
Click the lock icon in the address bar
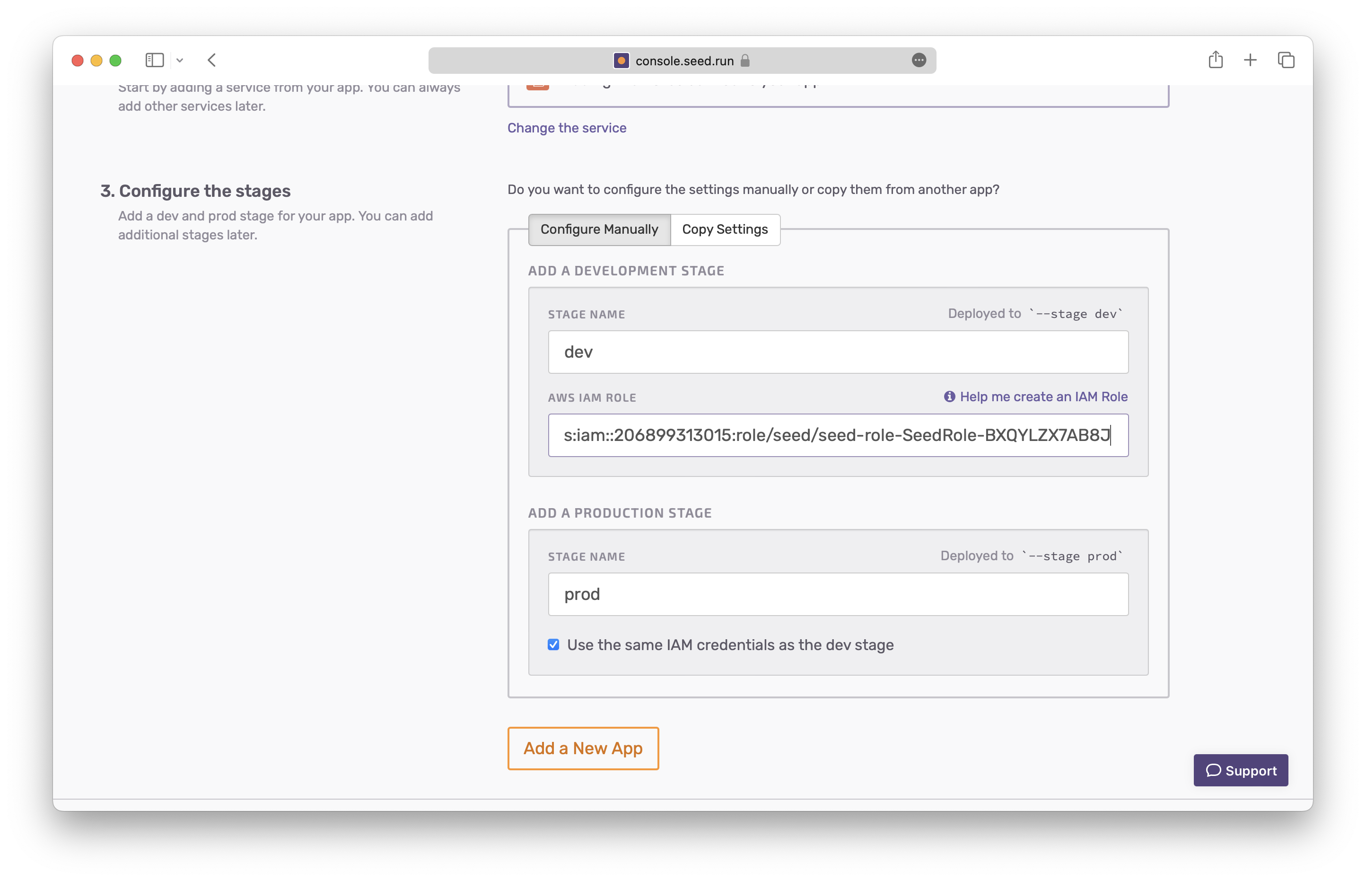click(x=744, y=61)
